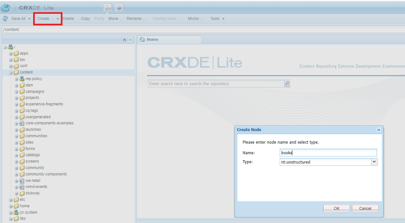Click the repository search magnifier icon
This screenshot has height=223, width=405.
point(287,84)
